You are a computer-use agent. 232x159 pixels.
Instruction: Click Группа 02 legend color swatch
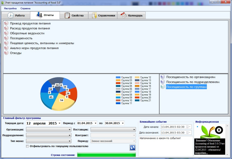[x=118, y=77]
